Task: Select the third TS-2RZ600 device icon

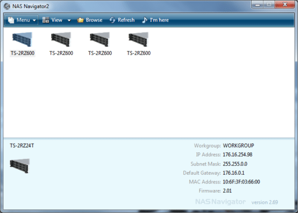Action: pyautogui.click(x=100, y=39)
